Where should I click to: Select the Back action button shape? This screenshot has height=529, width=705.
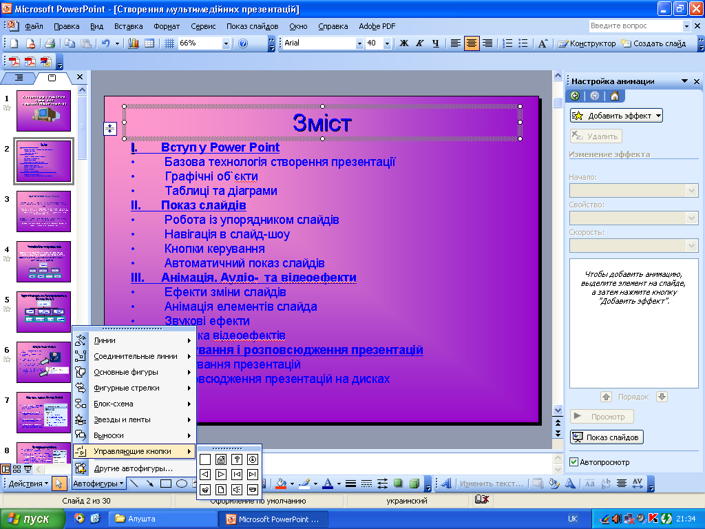205,474
